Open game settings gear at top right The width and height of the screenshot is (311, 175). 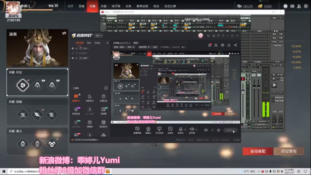(x=306, y=6)
